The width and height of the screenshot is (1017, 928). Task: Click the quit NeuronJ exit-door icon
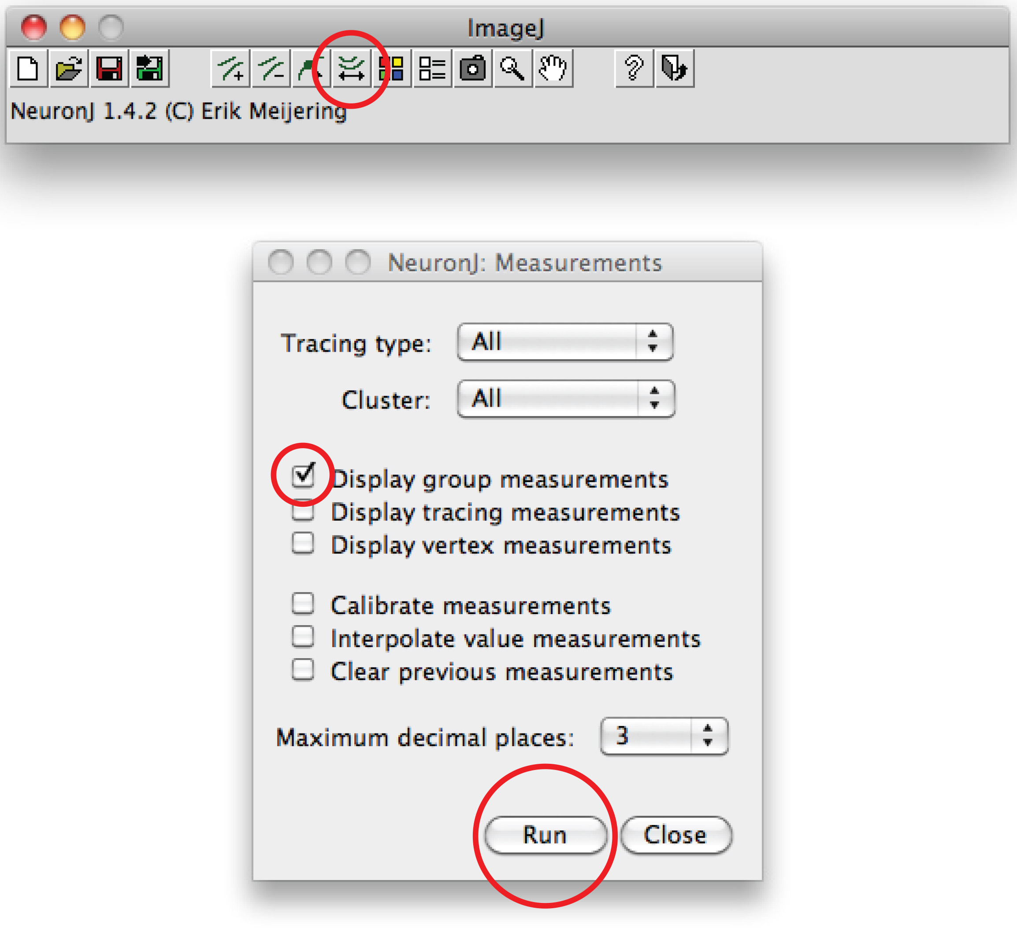(675, 69)
